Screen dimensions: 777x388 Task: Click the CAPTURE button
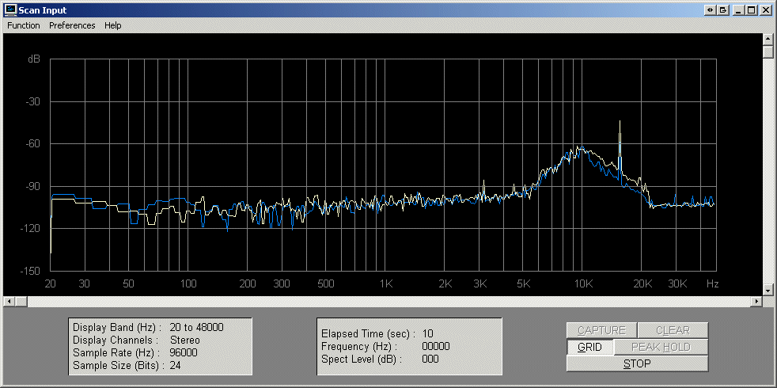[601, 330]
